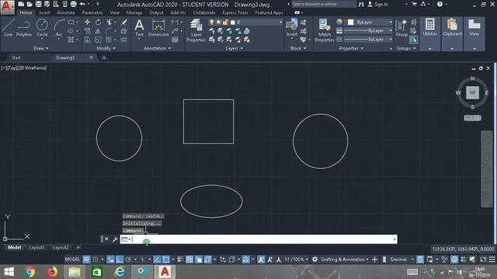Viewport: 497px width, 279px height.
Task: Toggle 2D object snap
Action: (165, 260)
